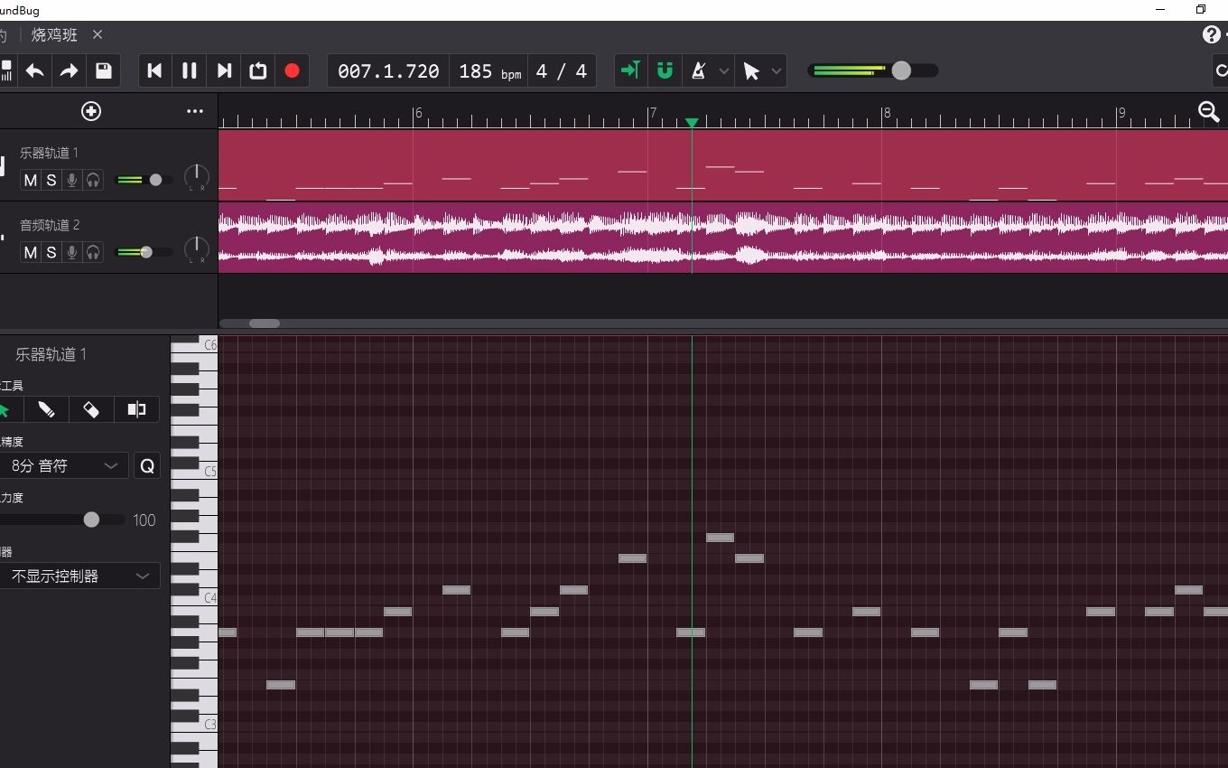The height and width of the screenshot is (768, 1228).
Task: Select the pencil draw tool in piano roll
Action: (x=46, y=409)
